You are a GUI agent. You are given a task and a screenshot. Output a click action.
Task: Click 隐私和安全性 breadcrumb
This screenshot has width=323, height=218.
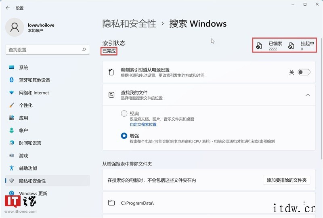(129, 23)
